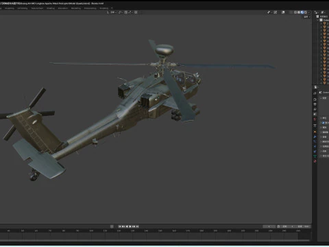The image size is (329, 247).
Task: Open the Options dropdown in the viewport's top right
Action: 307,17
